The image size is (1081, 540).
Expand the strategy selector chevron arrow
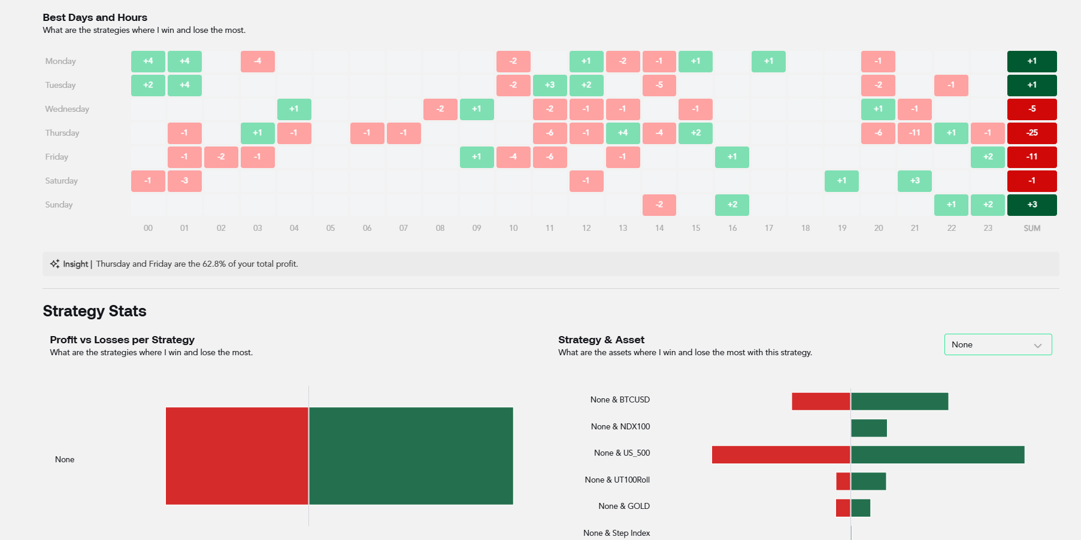[x=1038, y=346]
